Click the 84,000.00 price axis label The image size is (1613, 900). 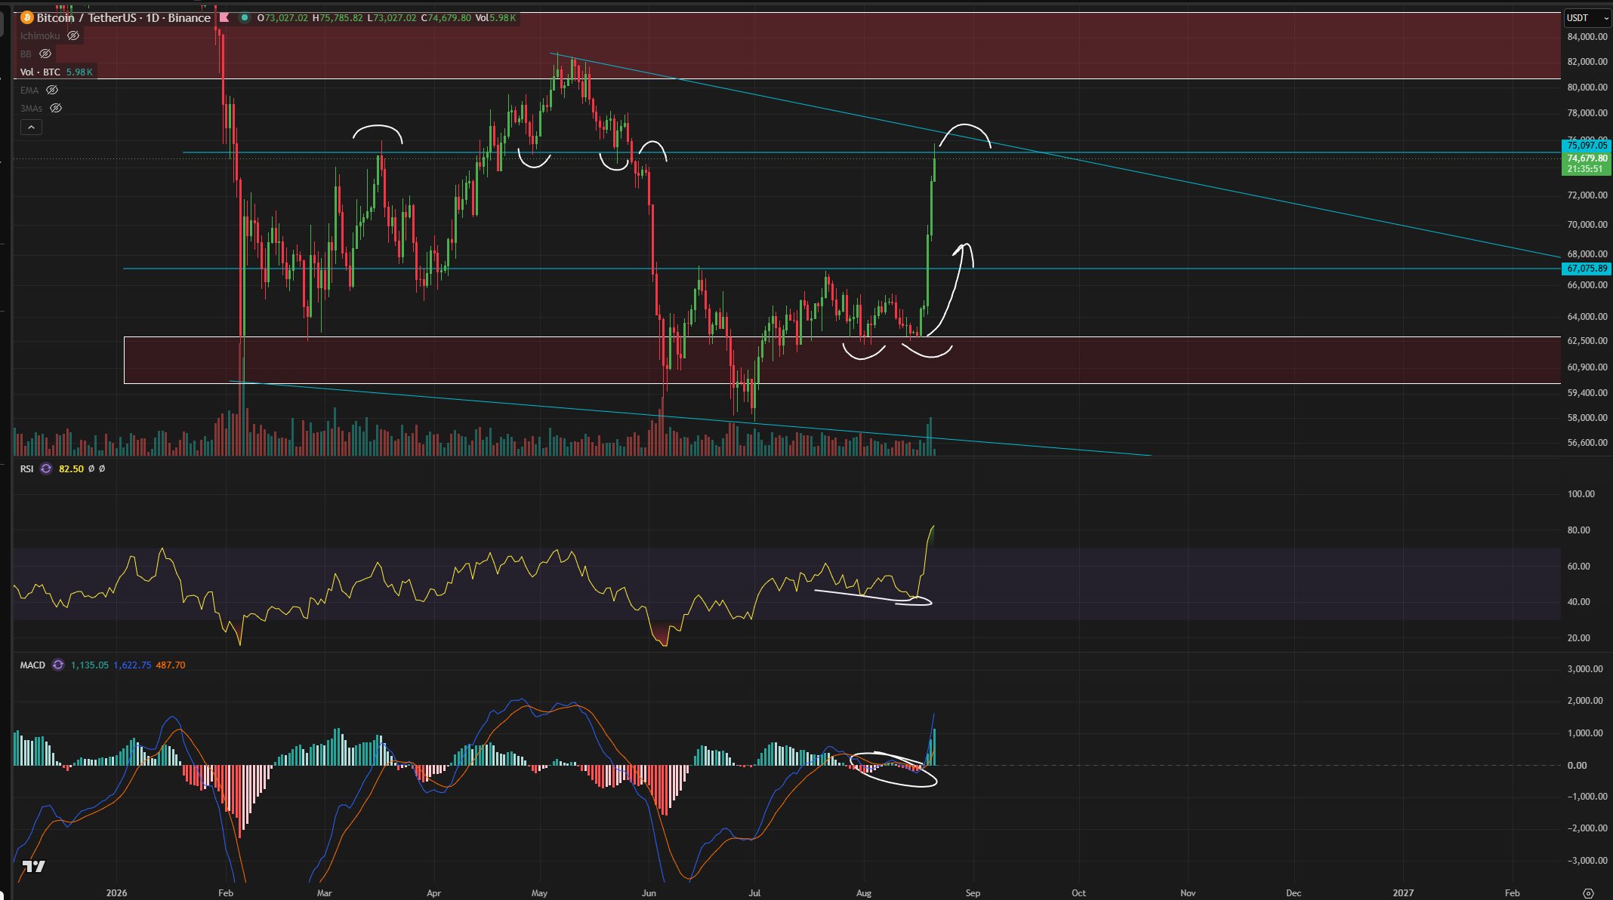[x=1587, y=37]
